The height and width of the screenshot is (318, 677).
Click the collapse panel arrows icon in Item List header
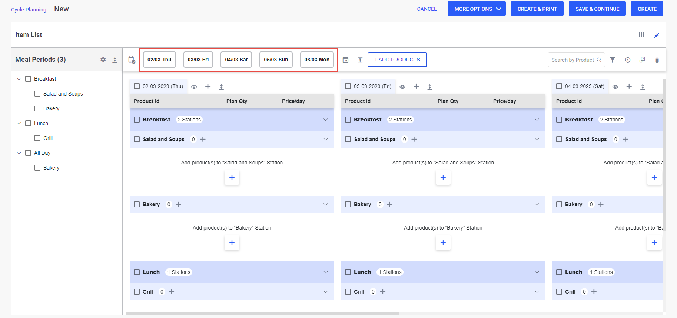click(x=657, y=35)
